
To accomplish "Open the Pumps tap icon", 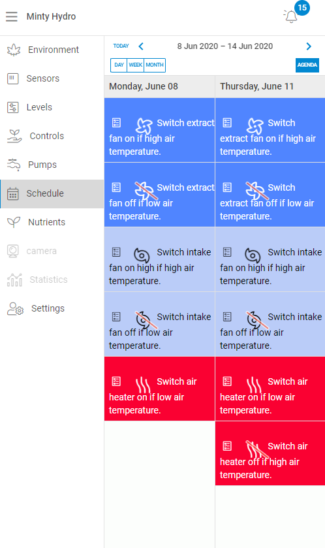I will (14, 165).
